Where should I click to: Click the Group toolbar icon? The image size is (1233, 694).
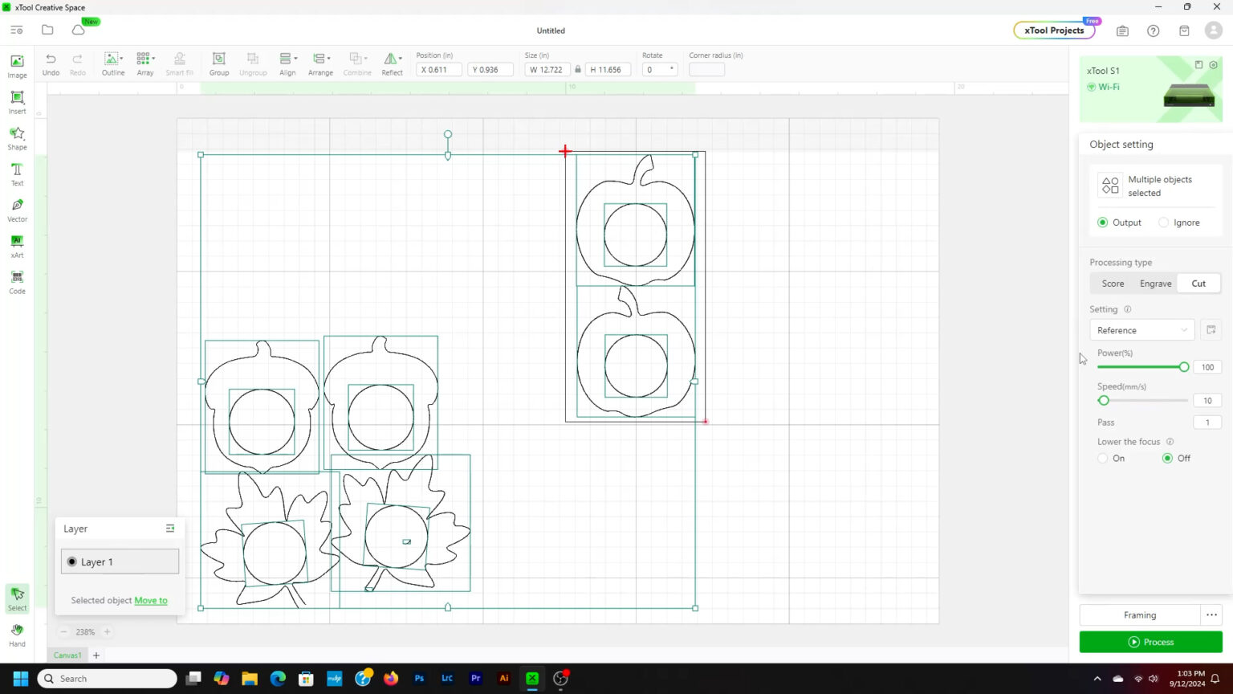pyautogui.click(x=218, y=63)
